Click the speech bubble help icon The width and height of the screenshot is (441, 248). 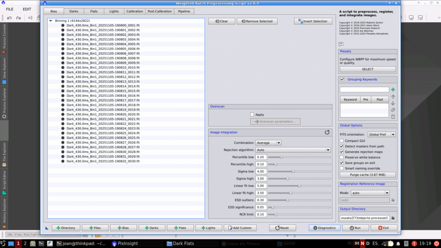tap(341, 44)
